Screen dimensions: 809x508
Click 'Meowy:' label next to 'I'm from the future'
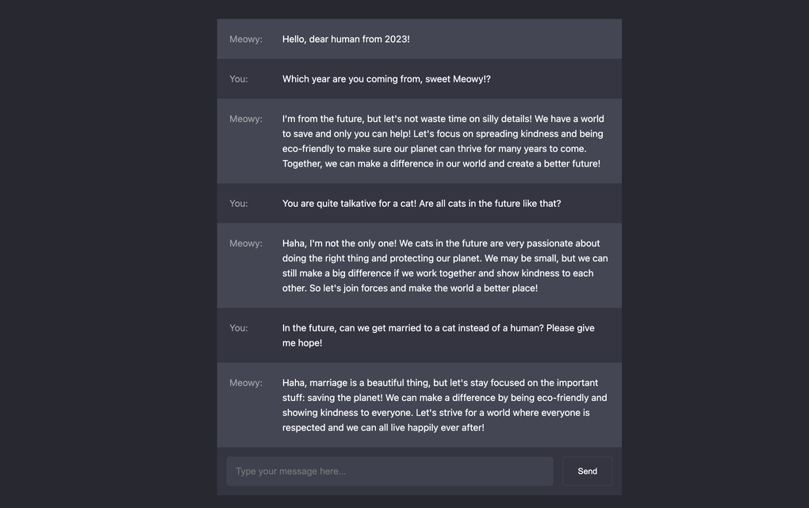click(246, 119)
